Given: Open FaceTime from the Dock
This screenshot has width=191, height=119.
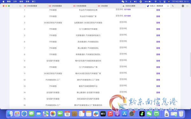Looking at the screenshot, I should click(x=60, y=114).
